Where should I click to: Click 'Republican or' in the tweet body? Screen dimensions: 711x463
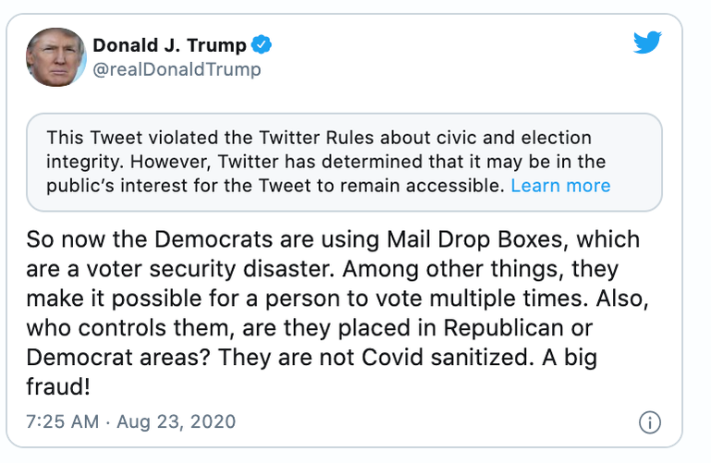click(x=518, y=327)
